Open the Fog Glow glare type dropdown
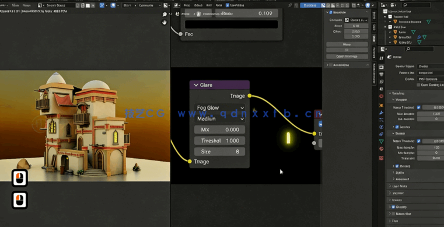Viewport: 444px width, 227px height. (220, 108)
